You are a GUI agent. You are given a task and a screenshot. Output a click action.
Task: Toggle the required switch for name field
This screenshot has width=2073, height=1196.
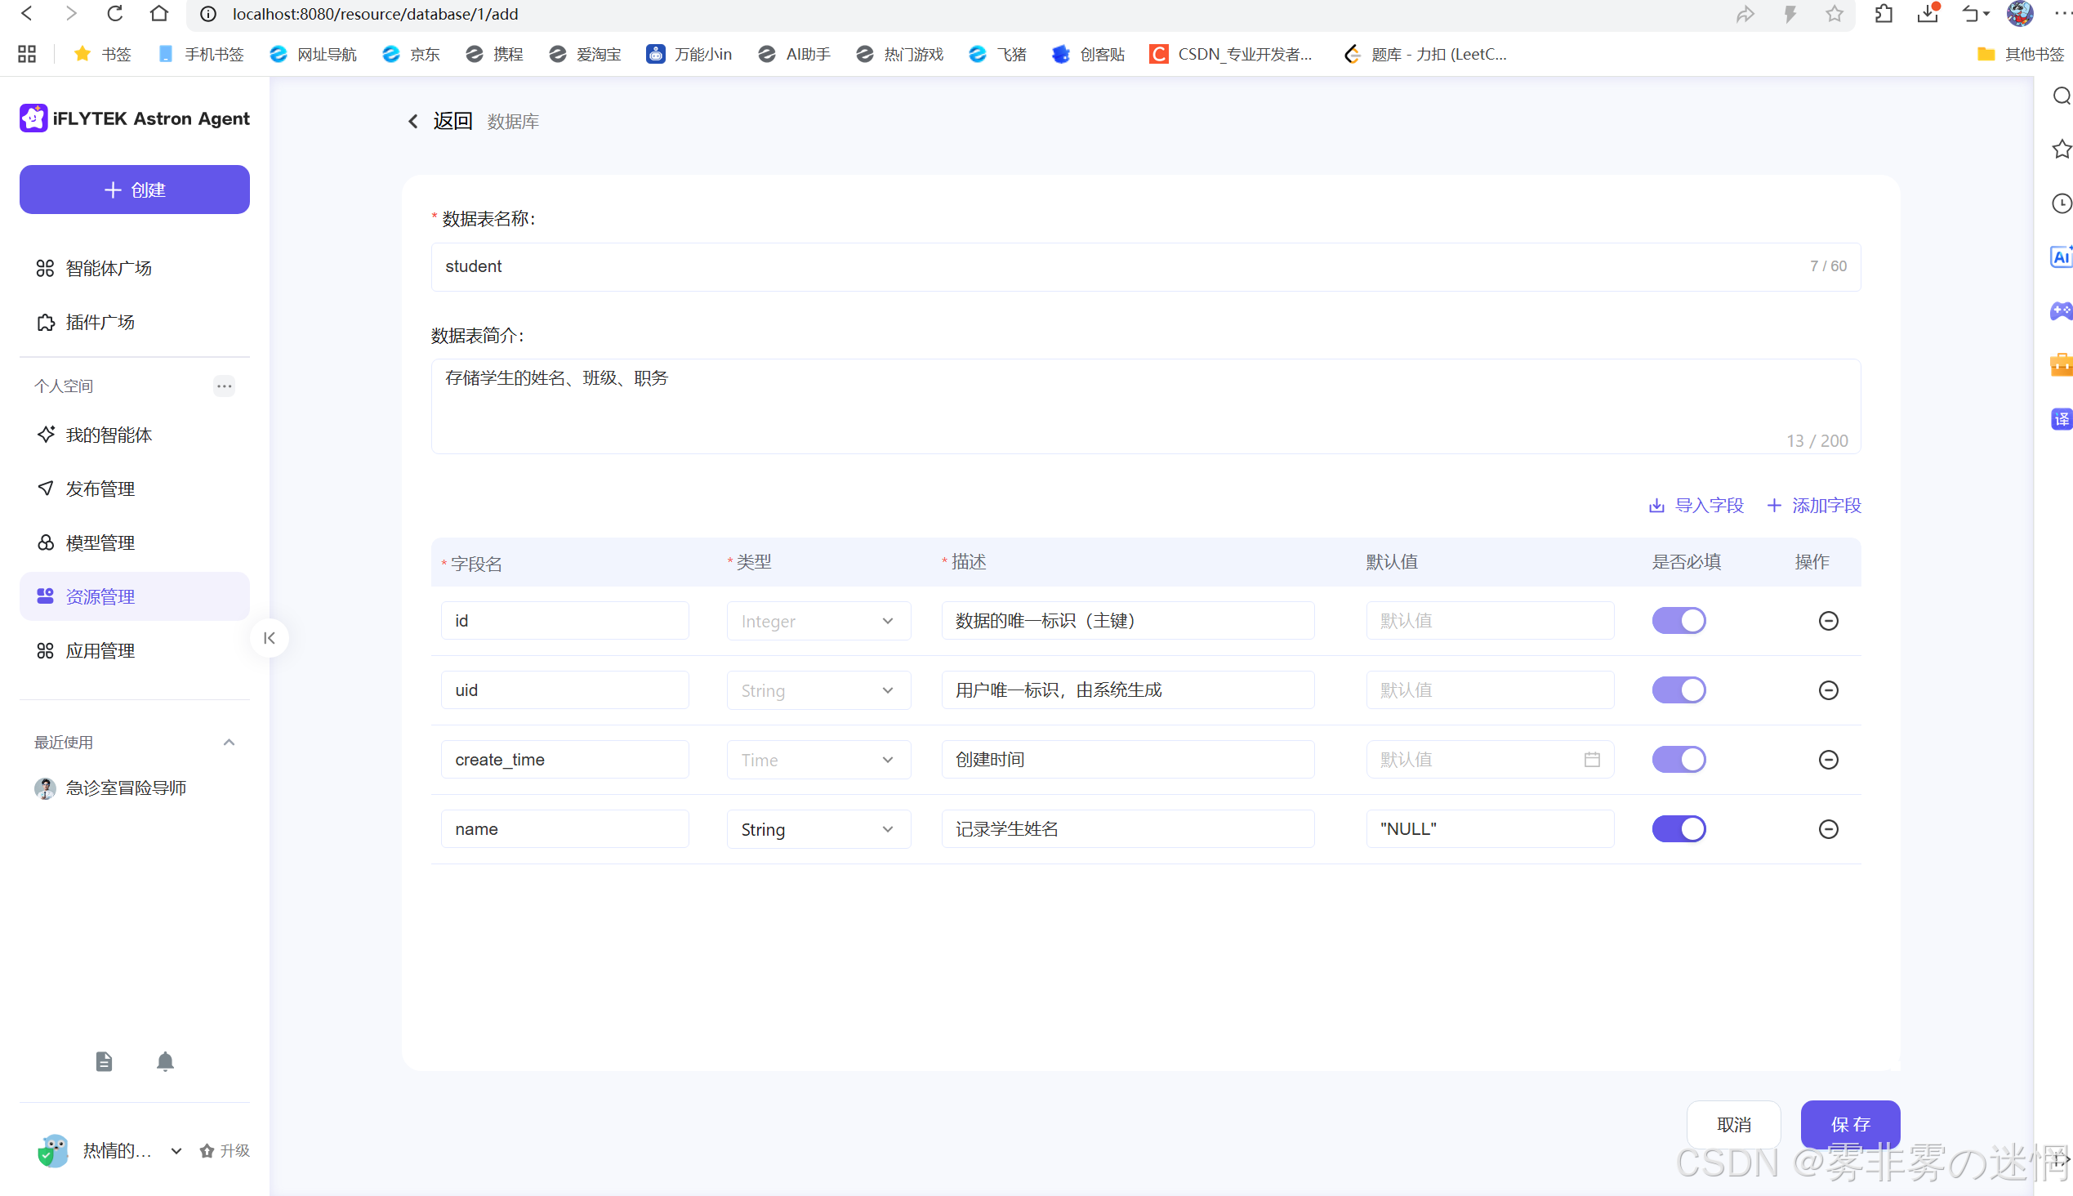[1678, 829]
